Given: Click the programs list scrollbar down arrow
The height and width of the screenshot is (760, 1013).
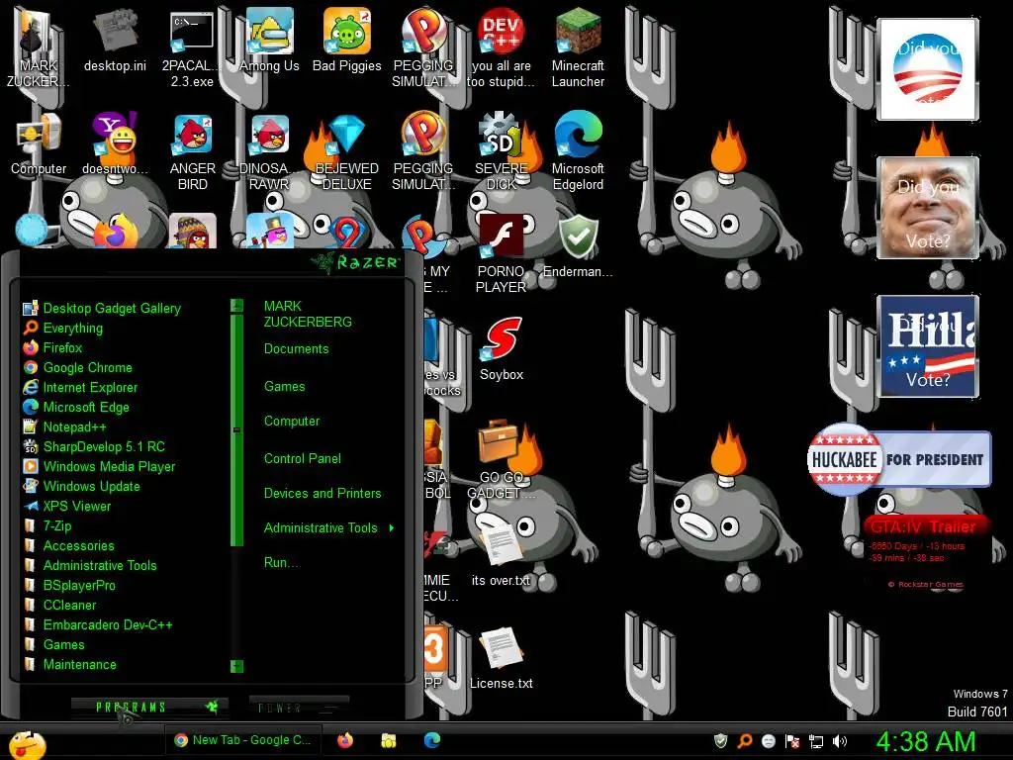Looking at the screenshot, I should point(237,666).
